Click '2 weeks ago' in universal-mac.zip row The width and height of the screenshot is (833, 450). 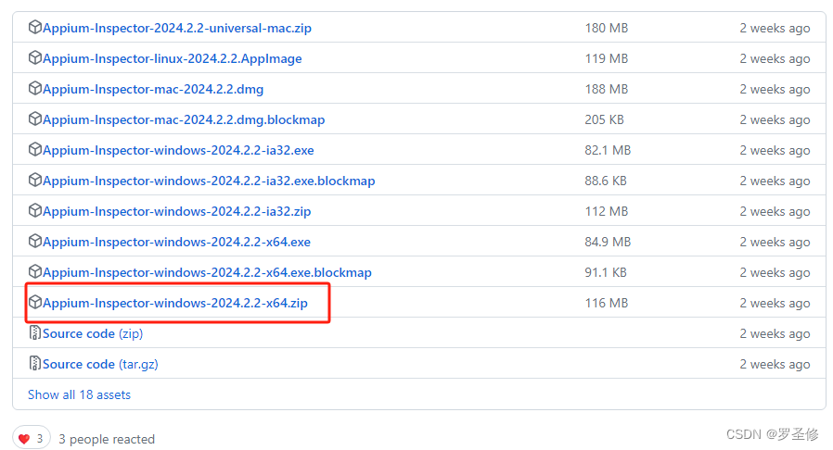point(775,28)
